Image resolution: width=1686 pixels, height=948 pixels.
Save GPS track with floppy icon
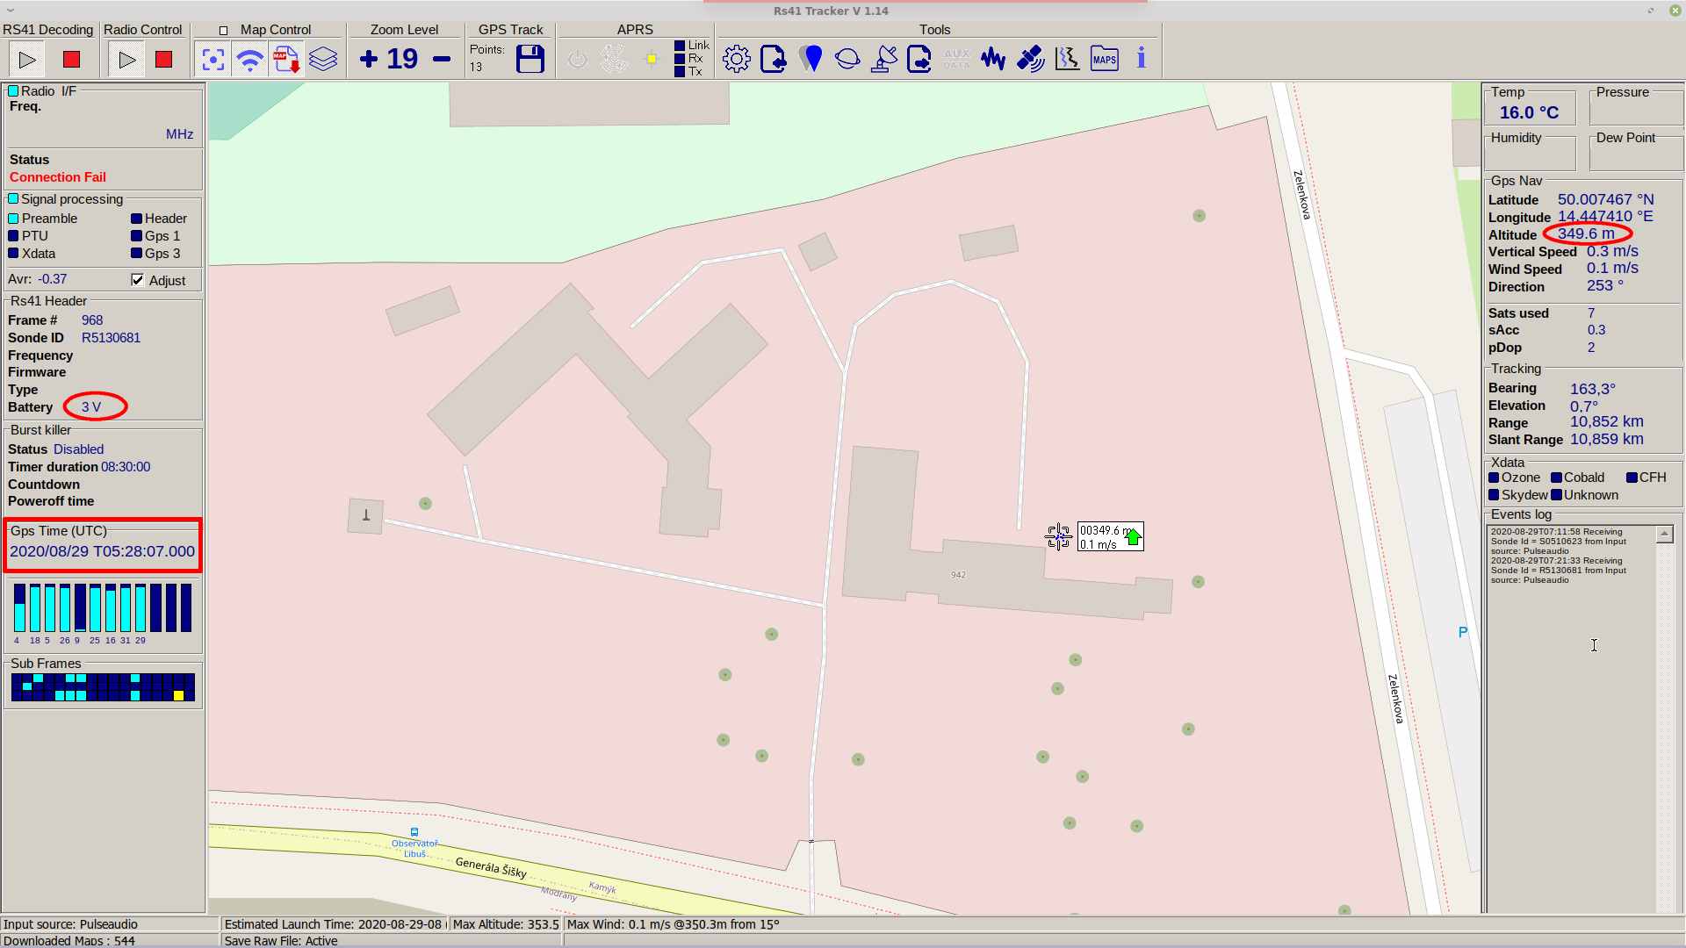point(530,60)
